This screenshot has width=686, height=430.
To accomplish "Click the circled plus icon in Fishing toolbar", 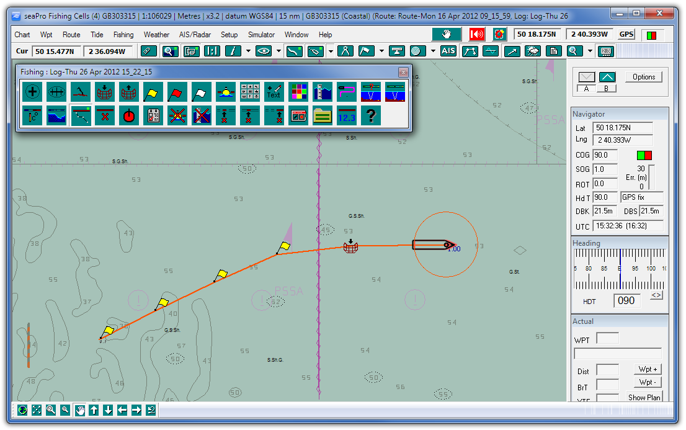I will pos(32,92).
